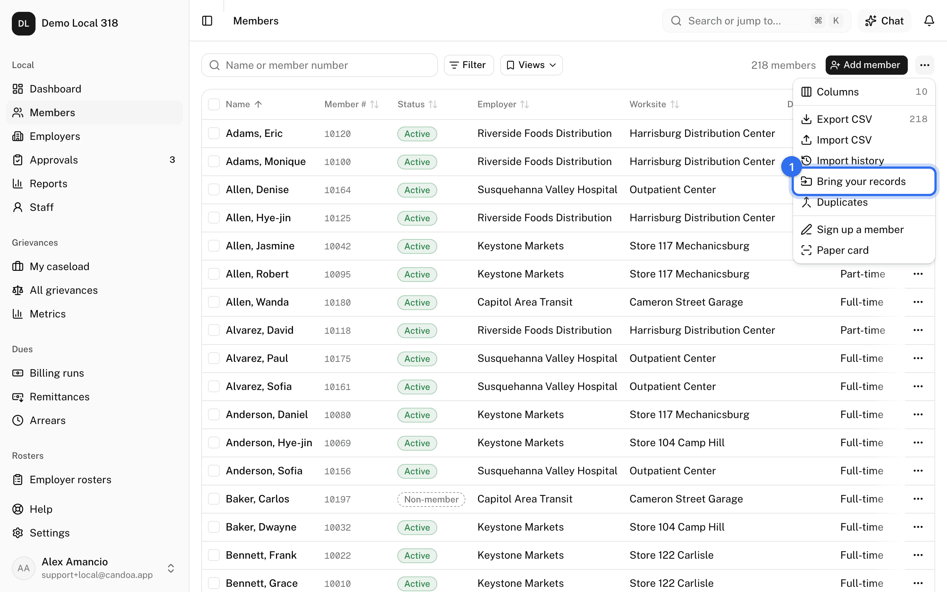Sort by Worksite column
Screen dimensions: 947x592
pos(654,104)
